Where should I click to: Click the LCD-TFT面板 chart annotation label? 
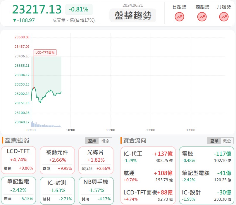pos(45,52)
